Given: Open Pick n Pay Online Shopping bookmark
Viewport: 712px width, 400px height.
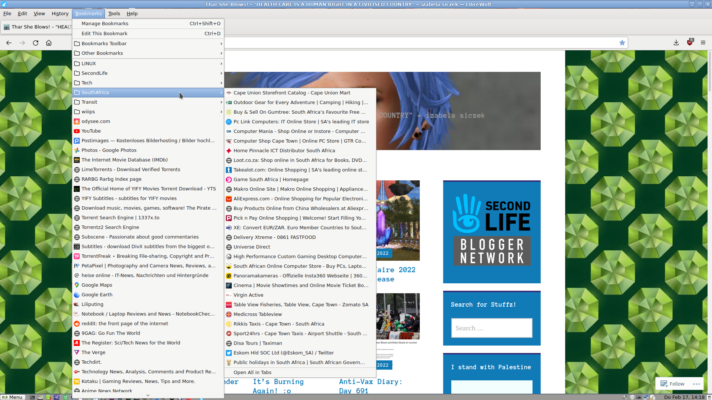Looking at the screenshot, I should click(300, 218).
